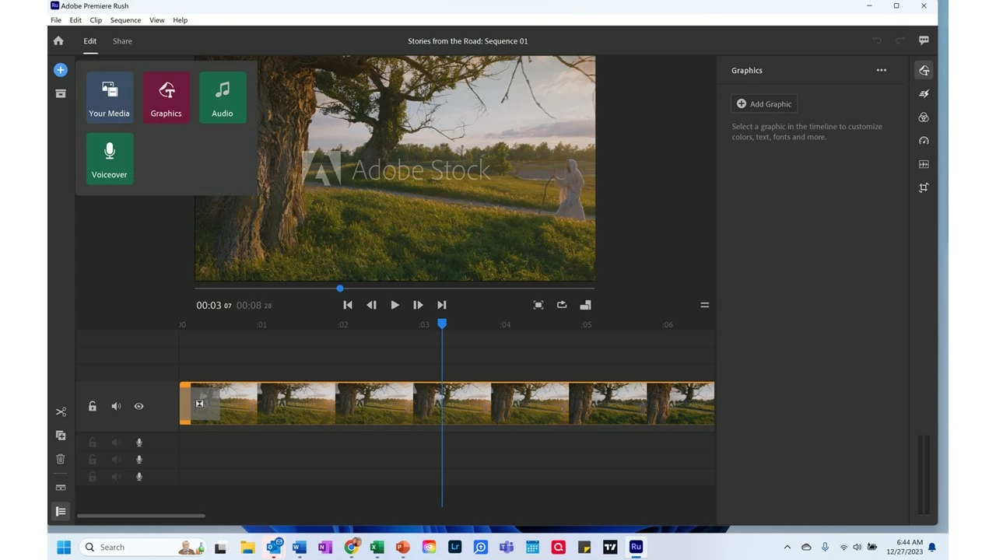Toggle the Control Tracks icon
Screen dimensions: 996x560
tap(61, 511)
